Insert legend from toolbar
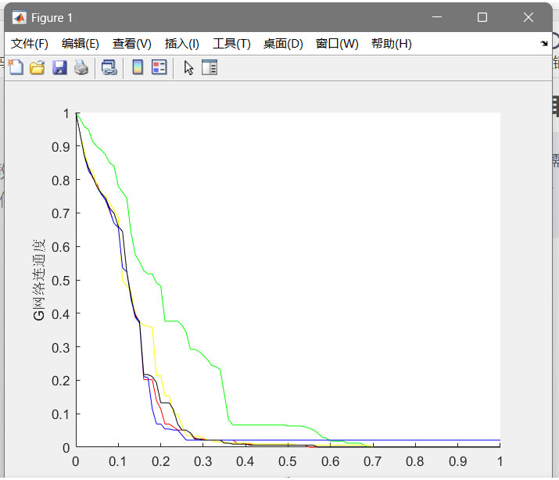559x480 pixels. 159,67
